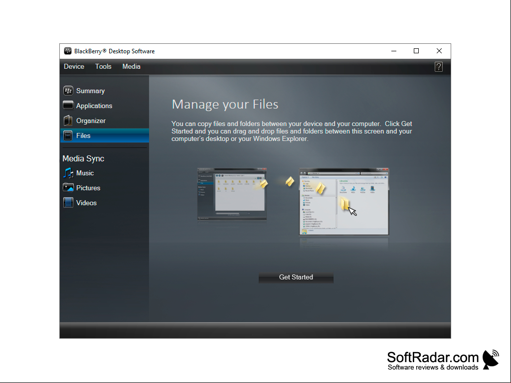Viewport: 511px width, 383px height.
Task: Click the Videos film icon
Action: [68, 203]
